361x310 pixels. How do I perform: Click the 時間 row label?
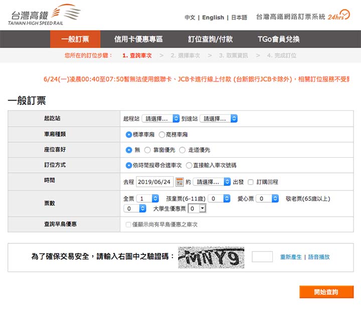[50, 180]
